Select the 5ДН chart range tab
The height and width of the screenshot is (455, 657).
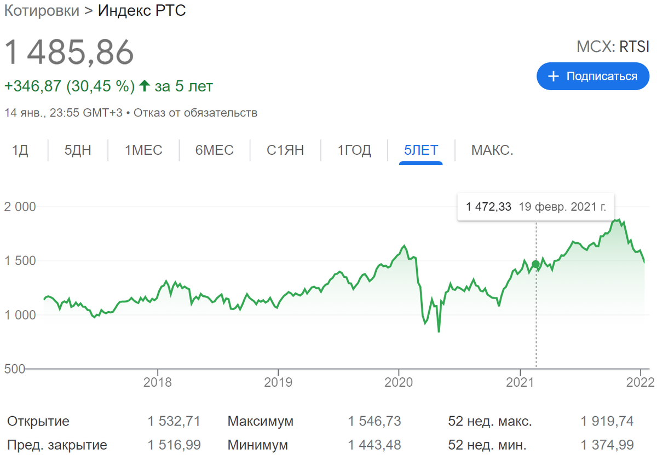[78, 150]
